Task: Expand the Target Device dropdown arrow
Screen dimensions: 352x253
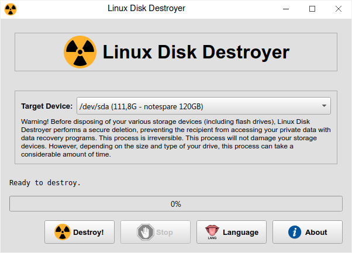Action: 324,106
